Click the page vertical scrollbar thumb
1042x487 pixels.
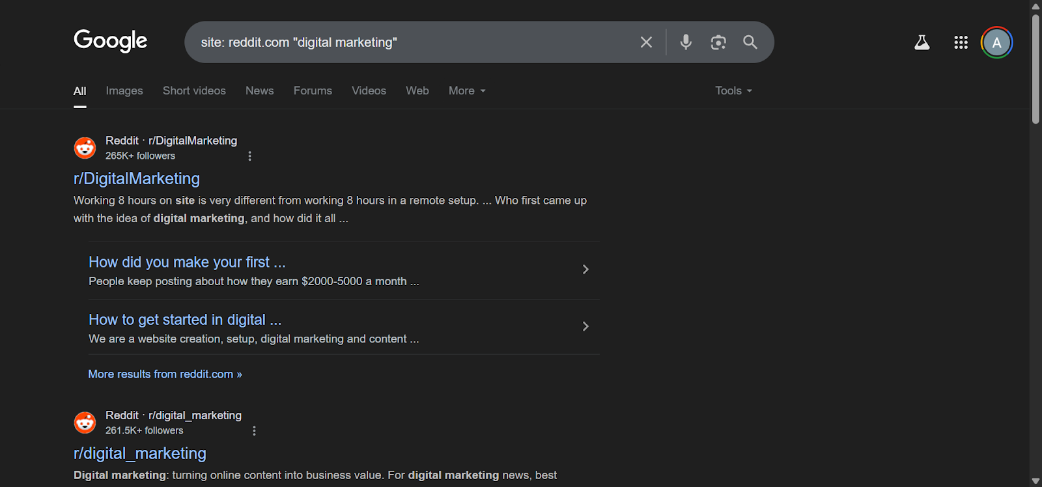point(1035,68)
